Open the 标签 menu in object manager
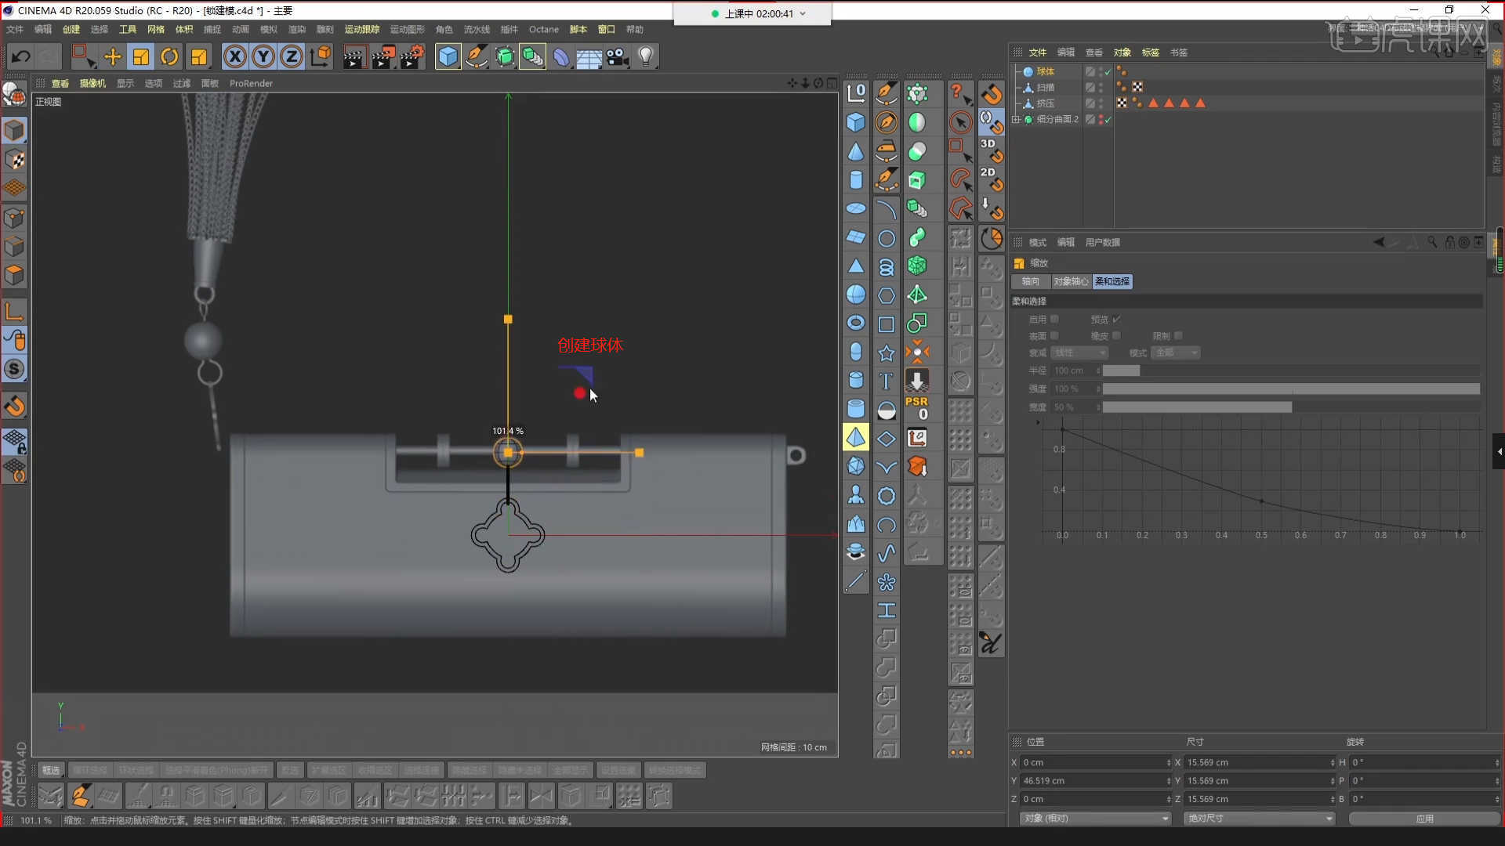 point(1151,52)
